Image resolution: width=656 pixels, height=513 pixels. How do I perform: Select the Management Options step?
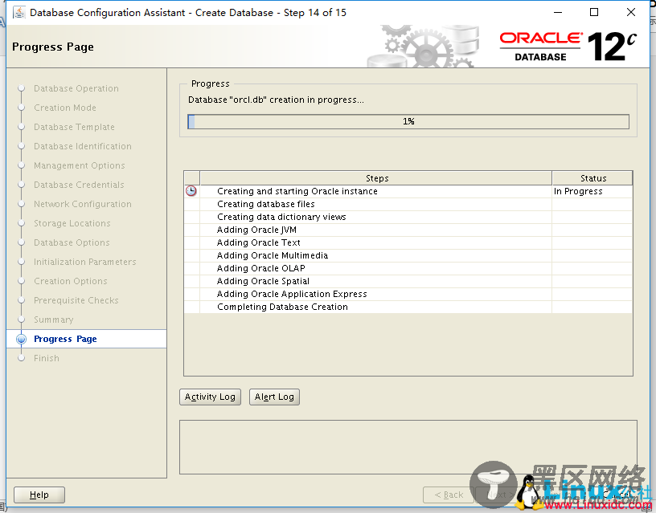79,165
